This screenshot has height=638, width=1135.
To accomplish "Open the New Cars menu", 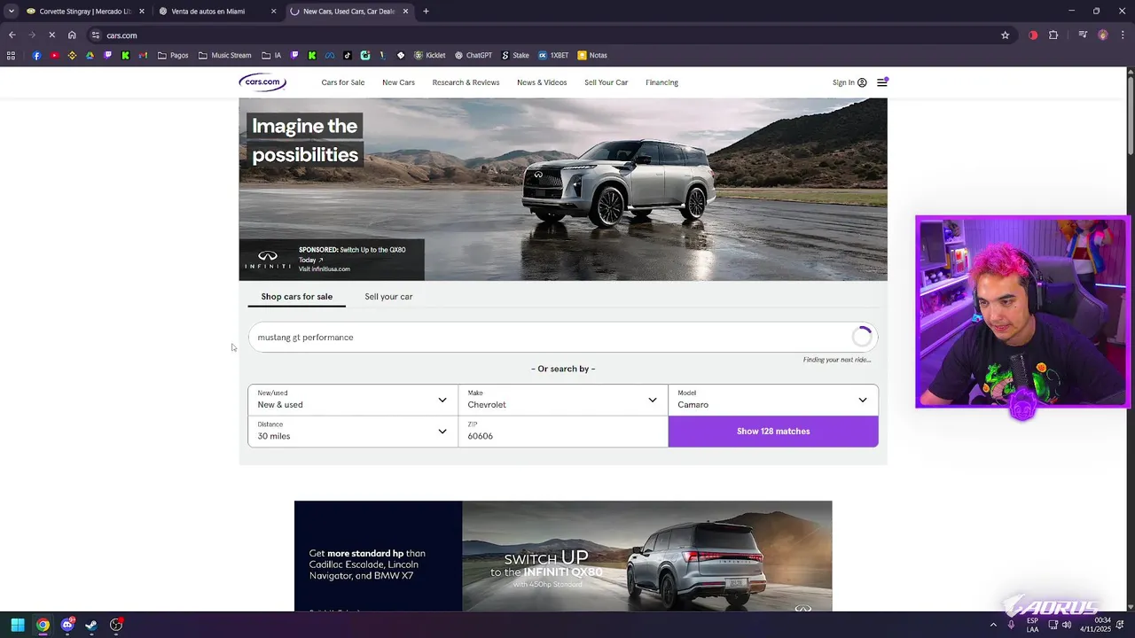I will [x=398, y=82].
